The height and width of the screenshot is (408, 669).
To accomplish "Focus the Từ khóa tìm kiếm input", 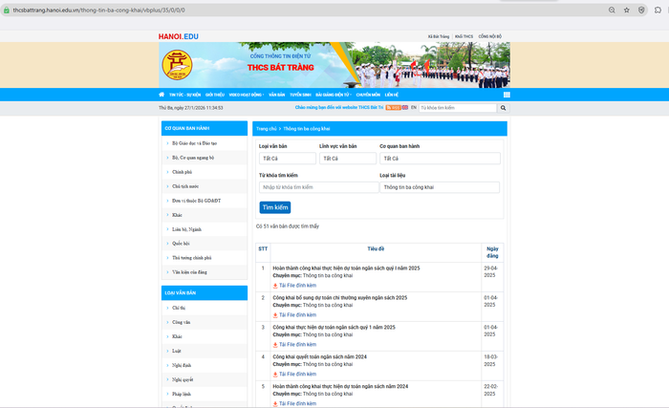I will click(x=318, y=187).
